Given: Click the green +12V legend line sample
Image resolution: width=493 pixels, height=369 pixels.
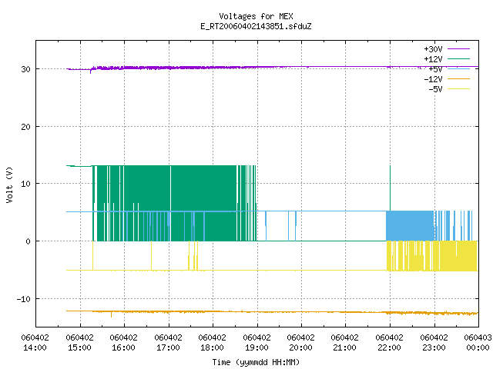Looking at the screenshot, I should point(458,58).
